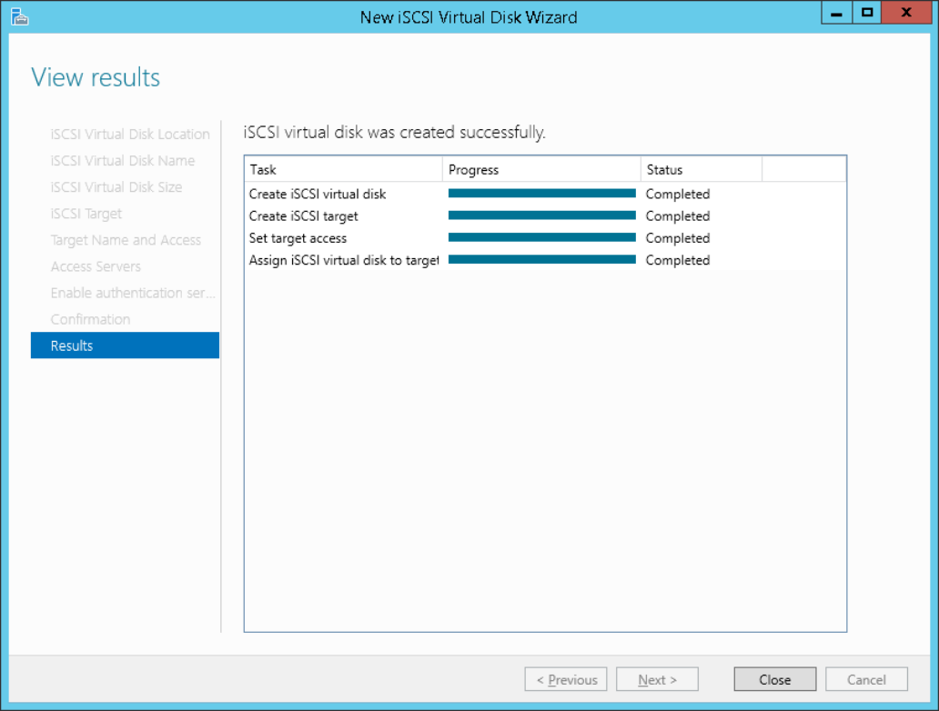Open the Target Name and Access step

(x=126, y=240)
